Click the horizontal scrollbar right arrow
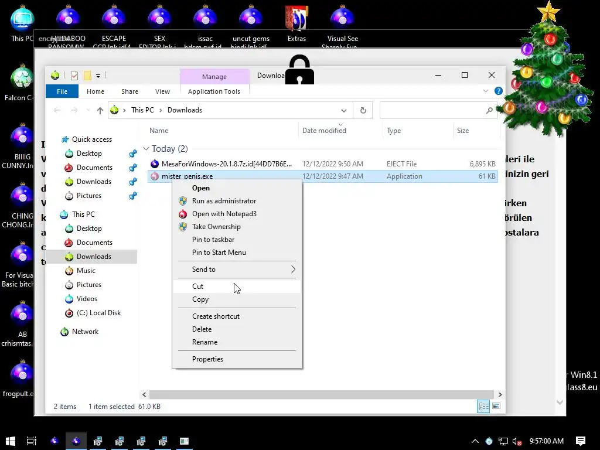The image size is (600, 450). 500,394
